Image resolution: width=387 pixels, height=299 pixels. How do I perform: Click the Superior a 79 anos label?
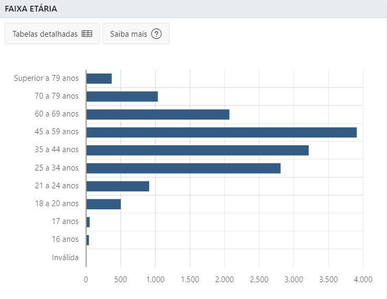46,78
